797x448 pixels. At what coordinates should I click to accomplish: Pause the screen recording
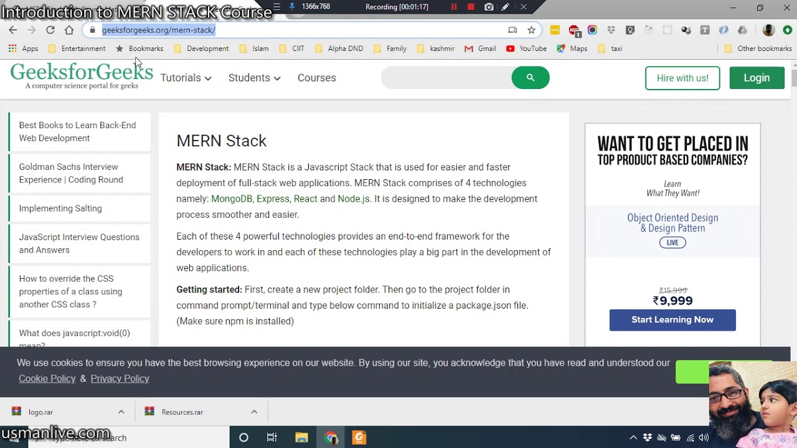454,7
